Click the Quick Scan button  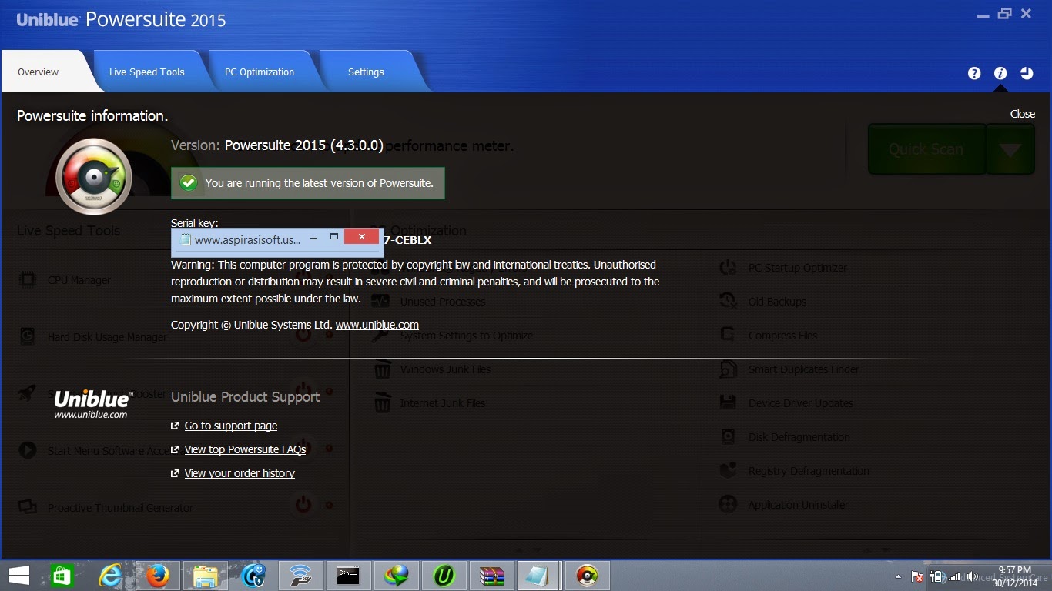coord(926,149)
